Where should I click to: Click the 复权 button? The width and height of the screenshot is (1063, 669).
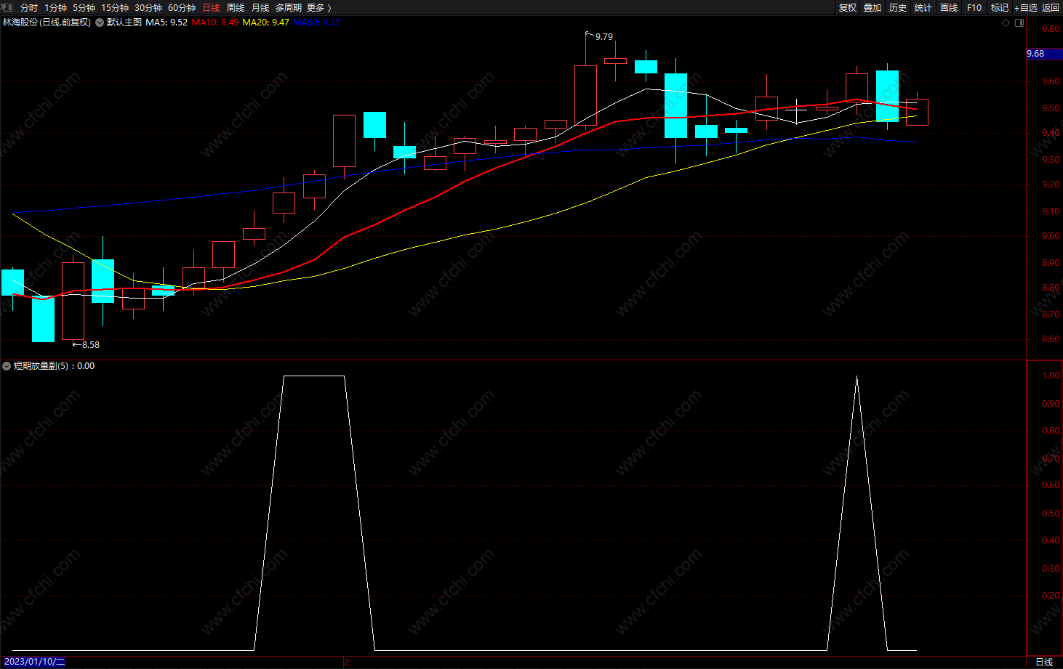[848, 8]
